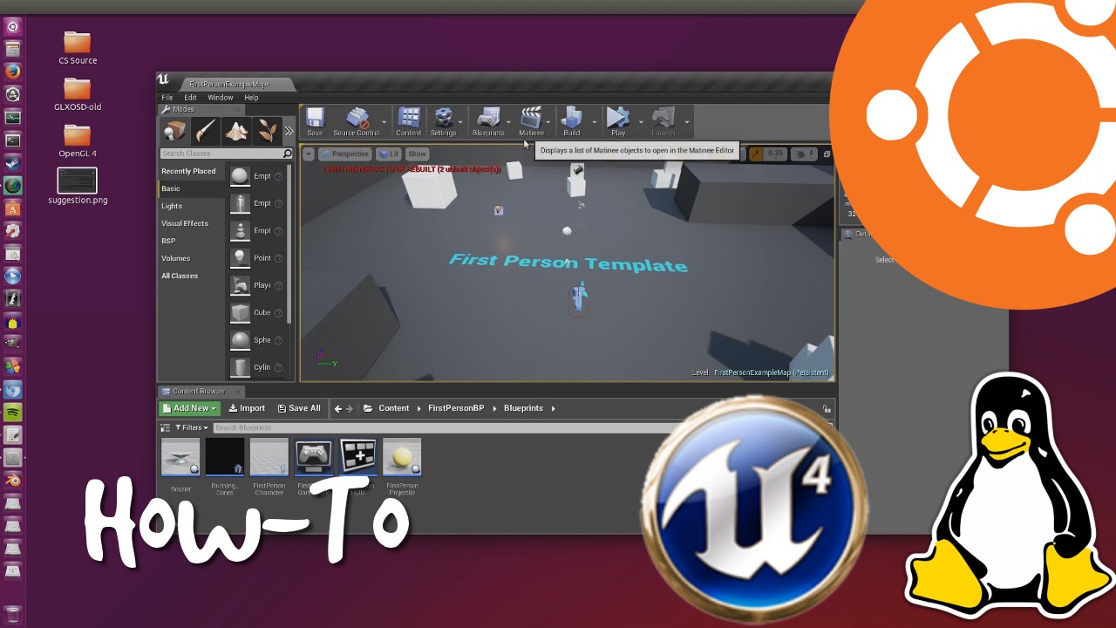The height and width of the screenshot is (628, 1116).
Task: Select the Place mode icon
Action: 175,131
